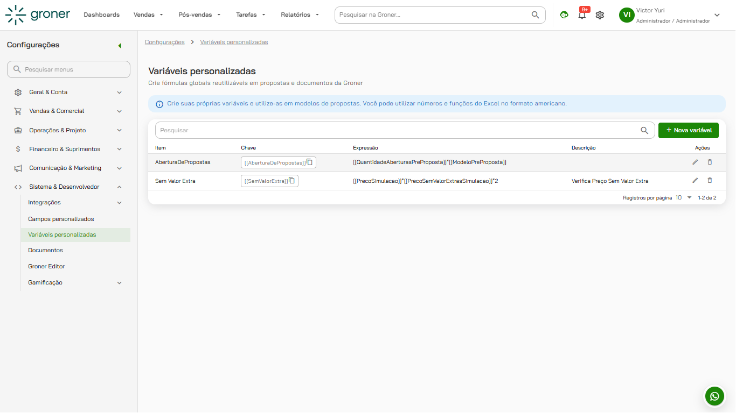Click the AberturaDePropostas item cell
The image size is (736, 413).
pos(183,162)
